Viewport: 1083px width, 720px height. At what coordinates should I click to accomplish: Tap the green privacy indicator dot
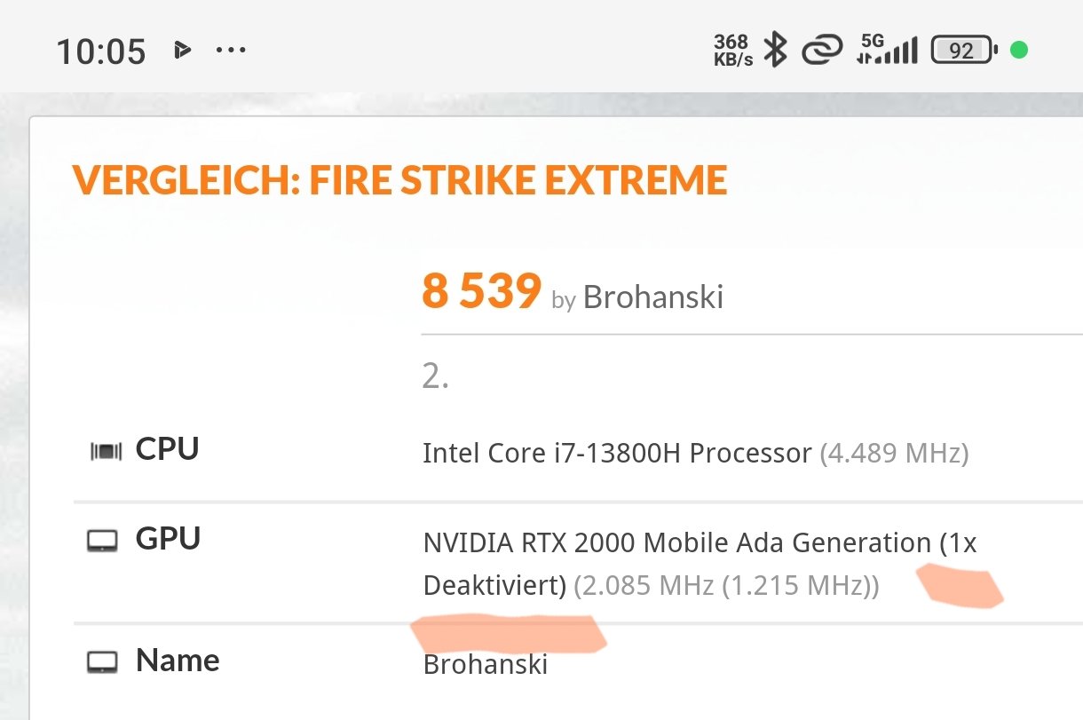tap(1019, 50)
